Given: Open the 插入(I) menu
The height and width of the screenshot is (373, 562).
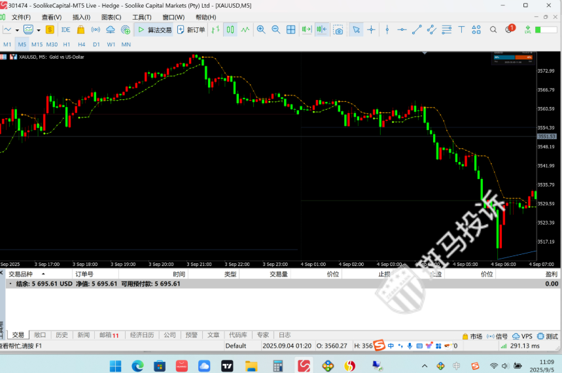Looking at the screenshot, I should pos(82,17).
